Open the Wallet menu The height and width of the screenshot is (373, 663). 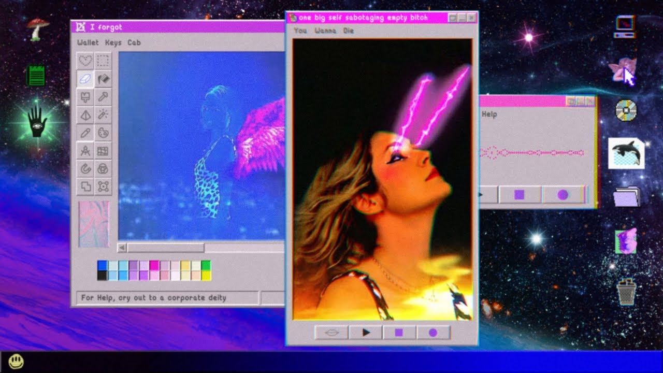tap(88, 42)
